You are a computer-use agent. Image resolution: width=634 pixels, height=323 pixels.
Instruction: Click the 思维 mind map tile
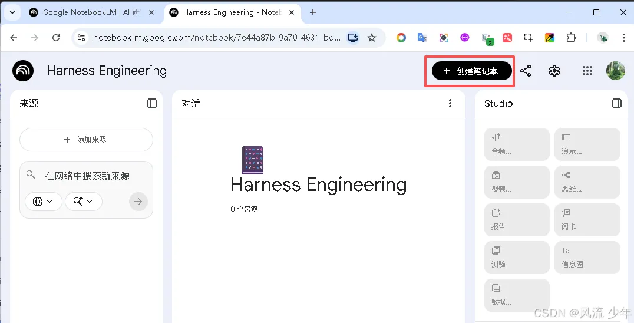(587, 182)
